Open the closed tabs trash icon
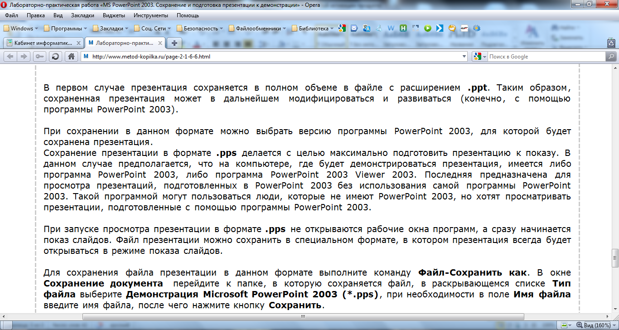The image size is (619, 330). click(x=611, y=44)
